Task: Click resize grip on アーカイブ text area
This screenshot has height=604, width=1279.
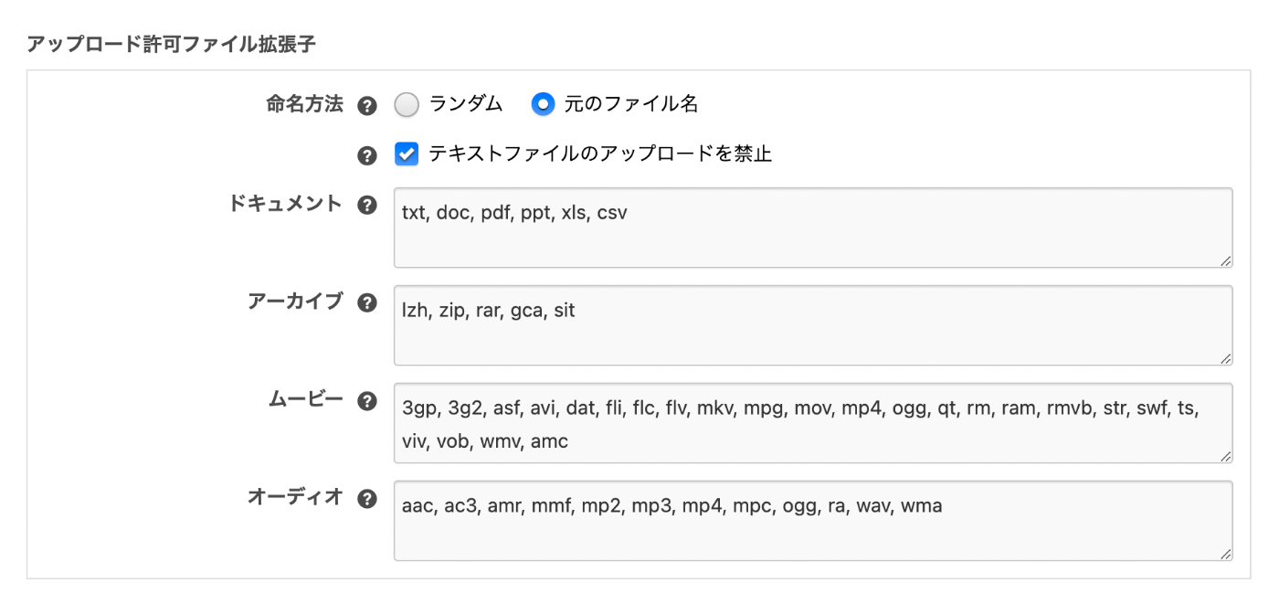Action: point(1225,359)
